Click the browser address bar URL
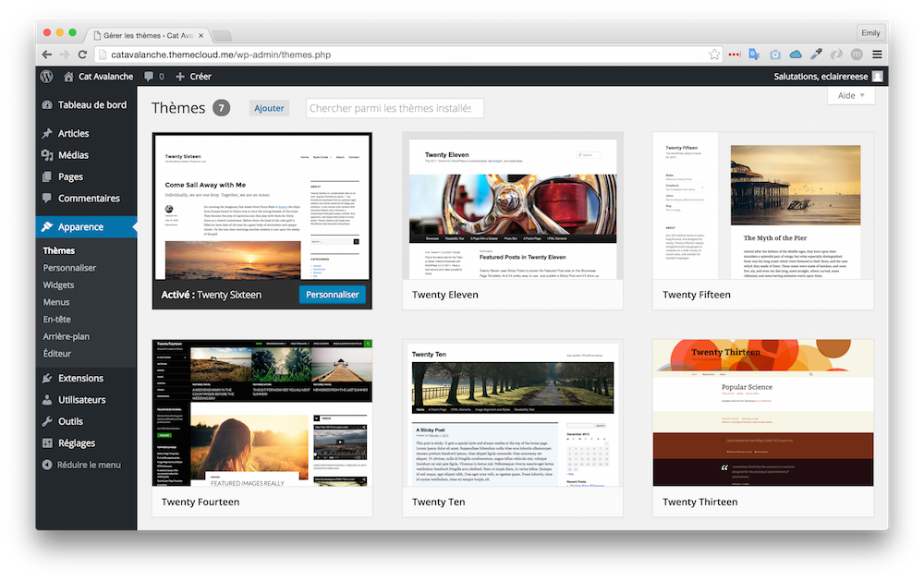This screenshot has height=581, width=924. (221, 54)
